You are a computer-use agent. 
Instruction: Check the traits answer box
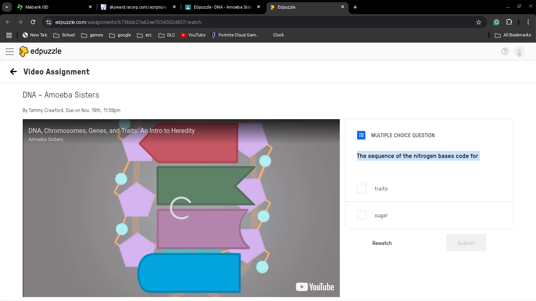[x=361, y=189]
